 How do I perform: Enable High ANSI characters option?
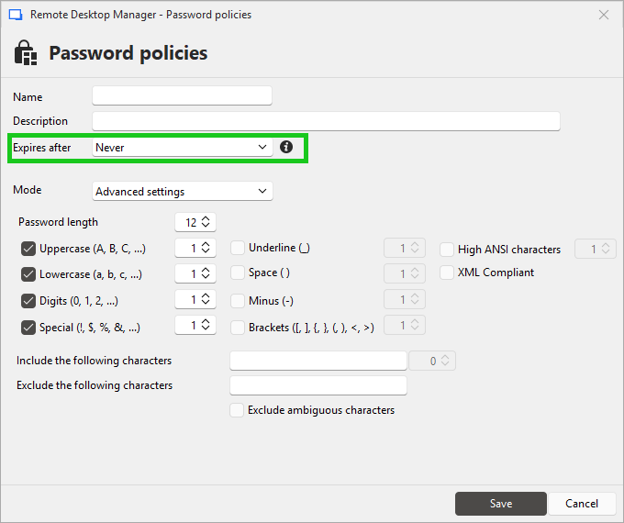point(447,249)
